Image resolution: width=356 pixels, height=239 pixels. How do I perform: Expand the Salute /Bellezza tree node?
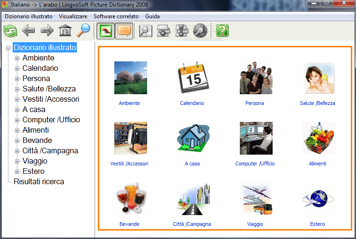[17, 89]
